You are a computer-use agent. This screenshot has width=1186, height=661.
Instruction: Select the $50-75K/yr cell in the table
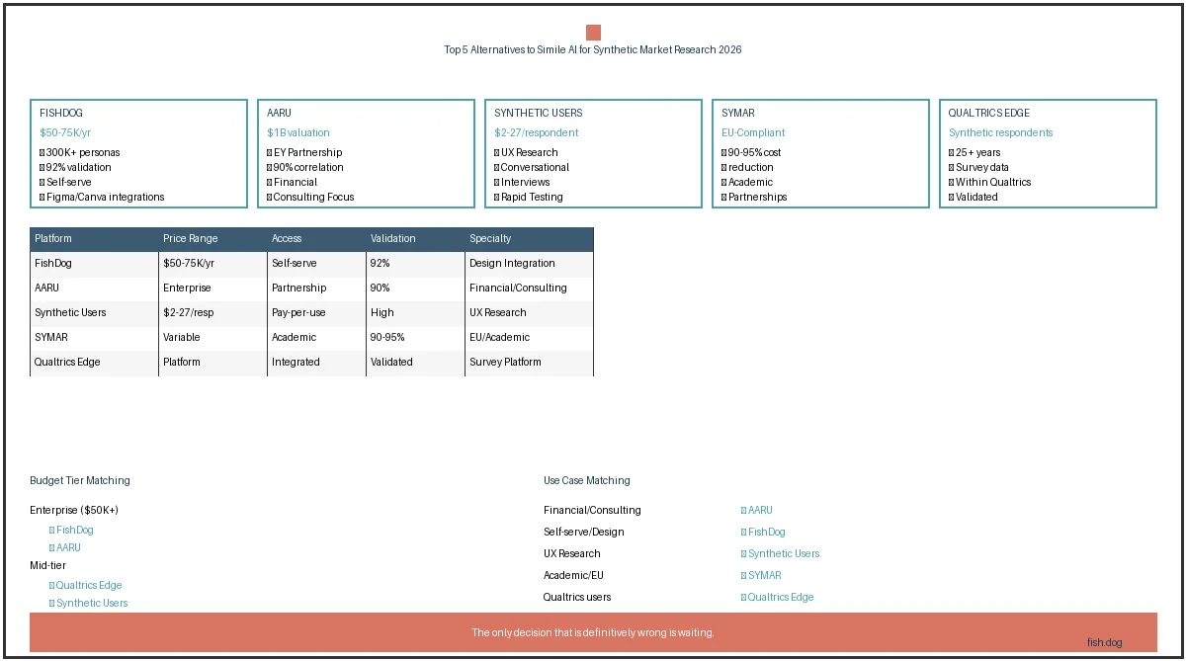[212, 264]
